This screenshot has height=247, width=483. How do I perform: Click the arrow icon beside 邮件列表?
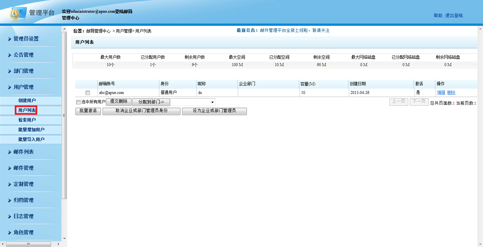point(10,152)
